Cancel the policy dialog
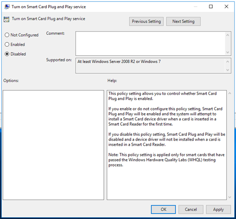236x219 pixels. [191, 209]
